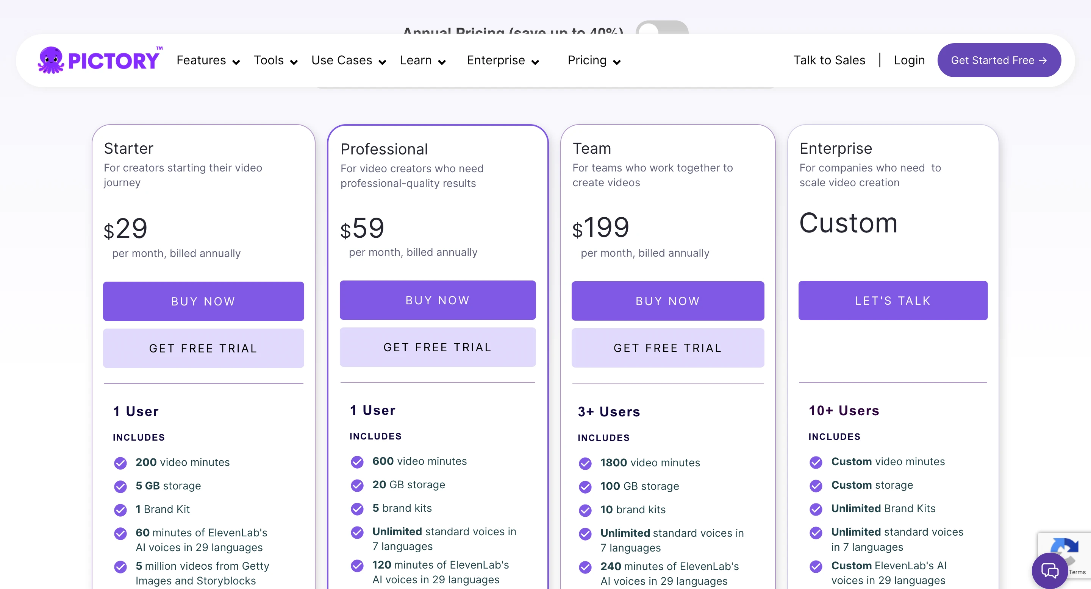Click checkmark icon beside 600 video minutes
Image resolution: width=1091 pixels, height=589 pixels.
[x=357, y=462]
